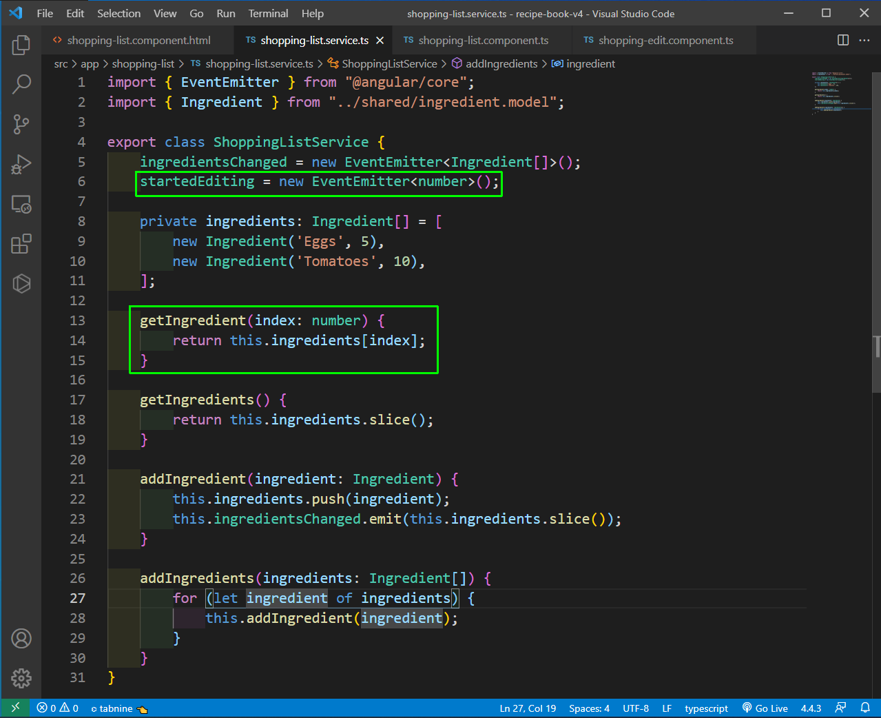This screenshot has height=718, width=881.
Task: Click the shopping-list folder breadcrumb
Action: [143, 63]
